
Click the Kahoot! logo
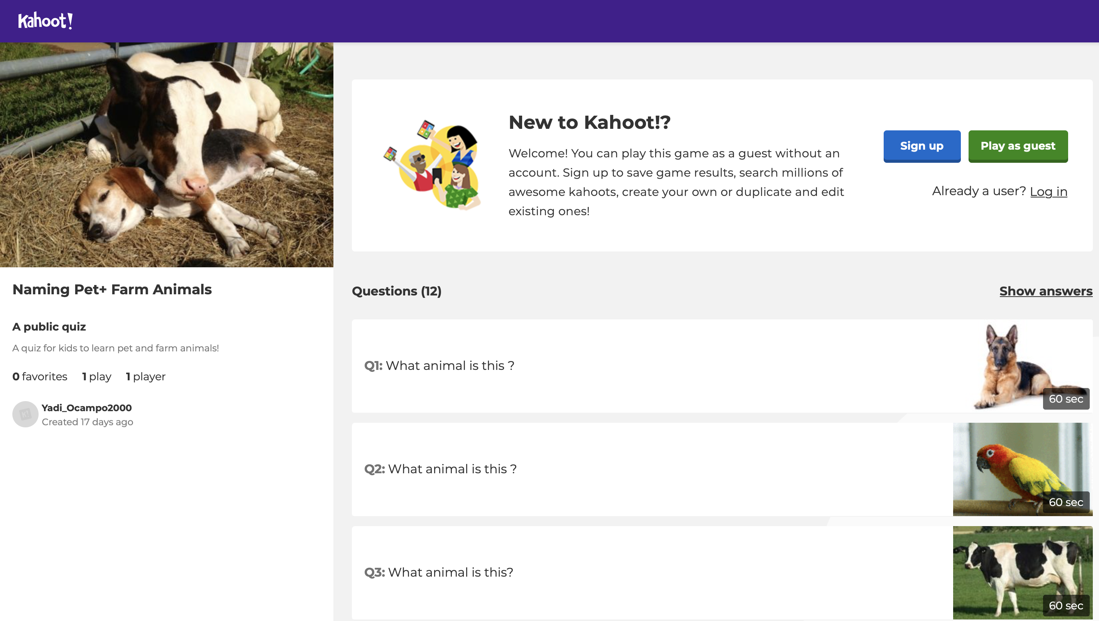coord(45,21)
